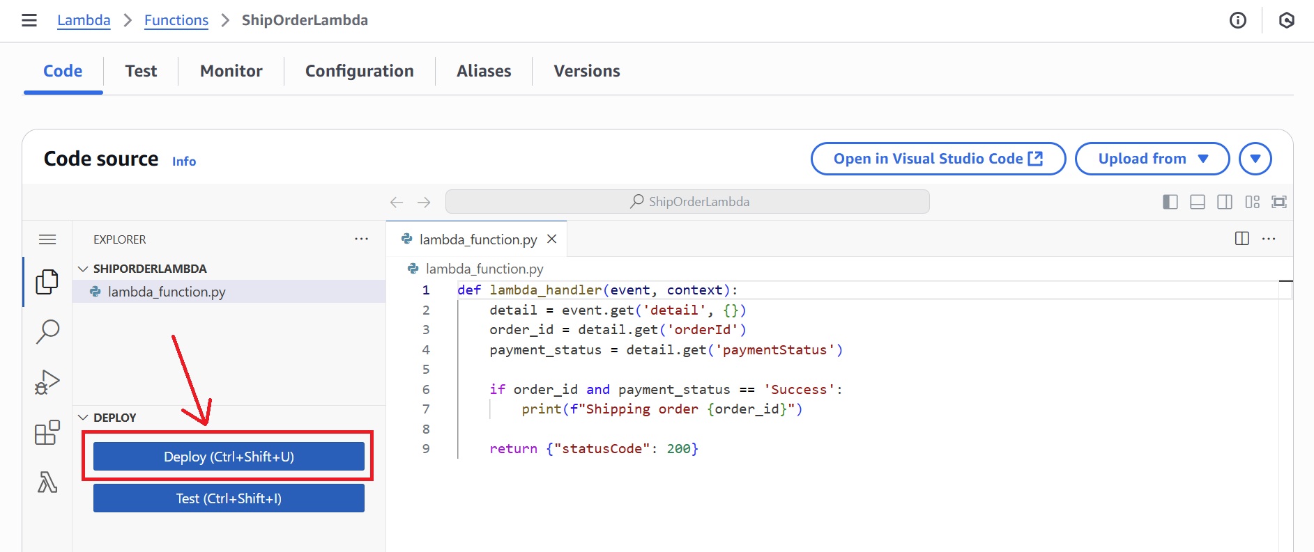Open customize layout icon
This screenshot has height=552, width=1314.
coord(1253,202)
